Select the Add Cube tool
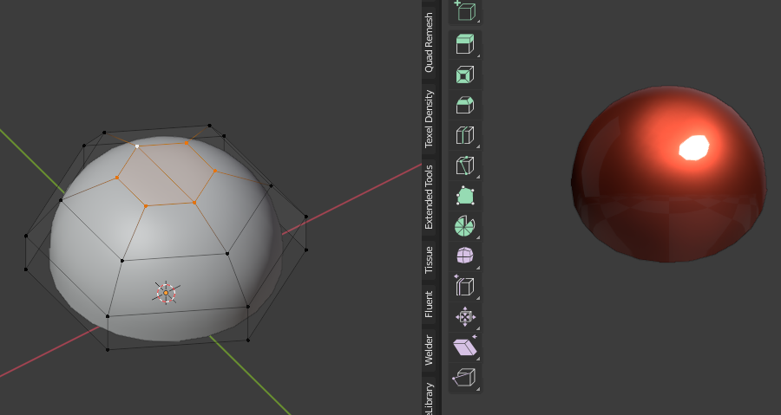781x415 pixels. tap(465, 11)
